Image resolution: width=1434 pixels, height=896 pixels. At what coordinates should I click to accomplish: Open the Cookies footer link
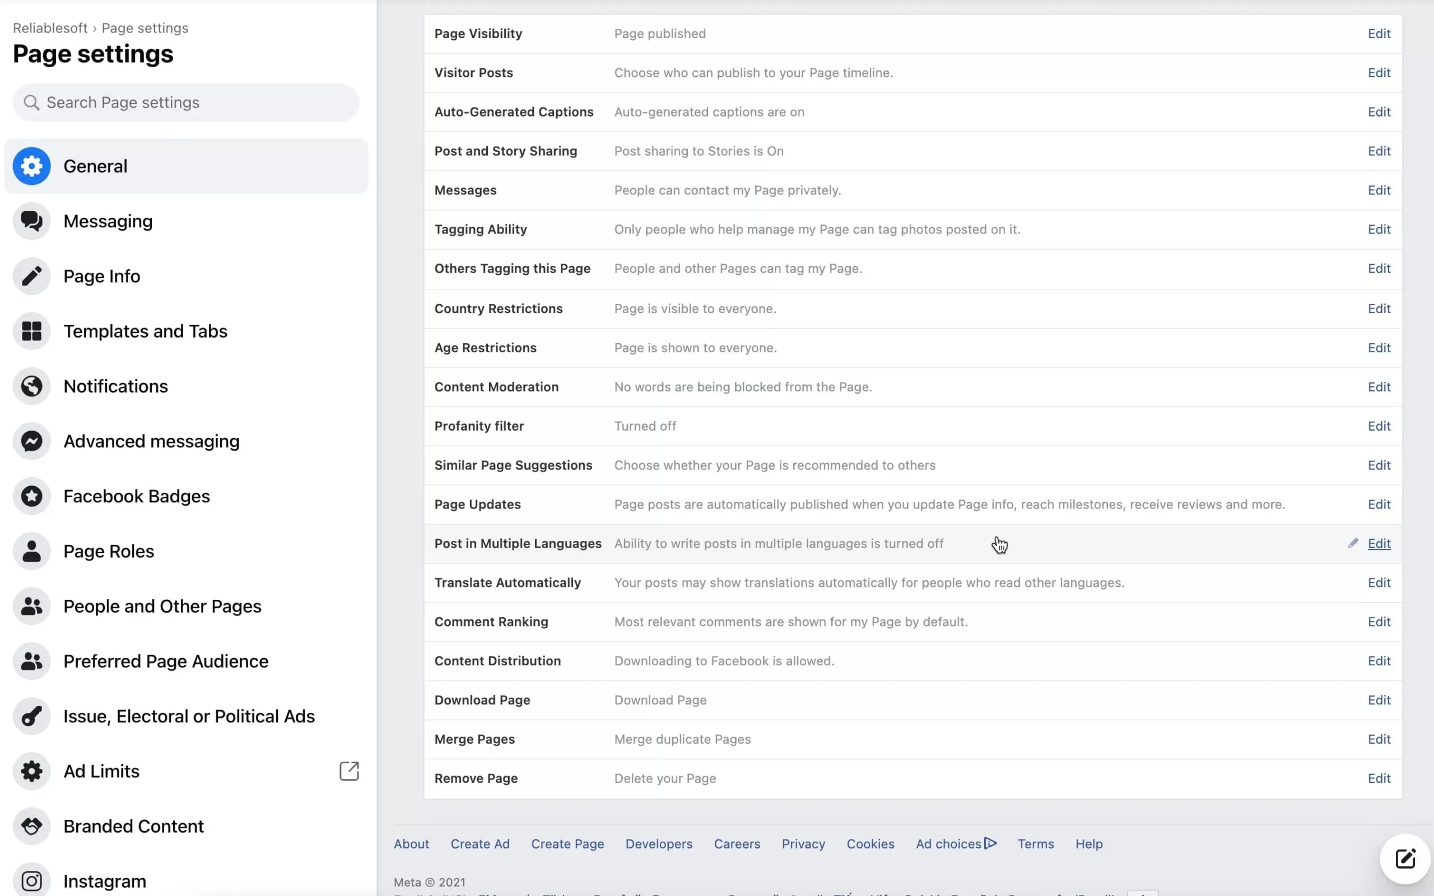click(870, 844)
